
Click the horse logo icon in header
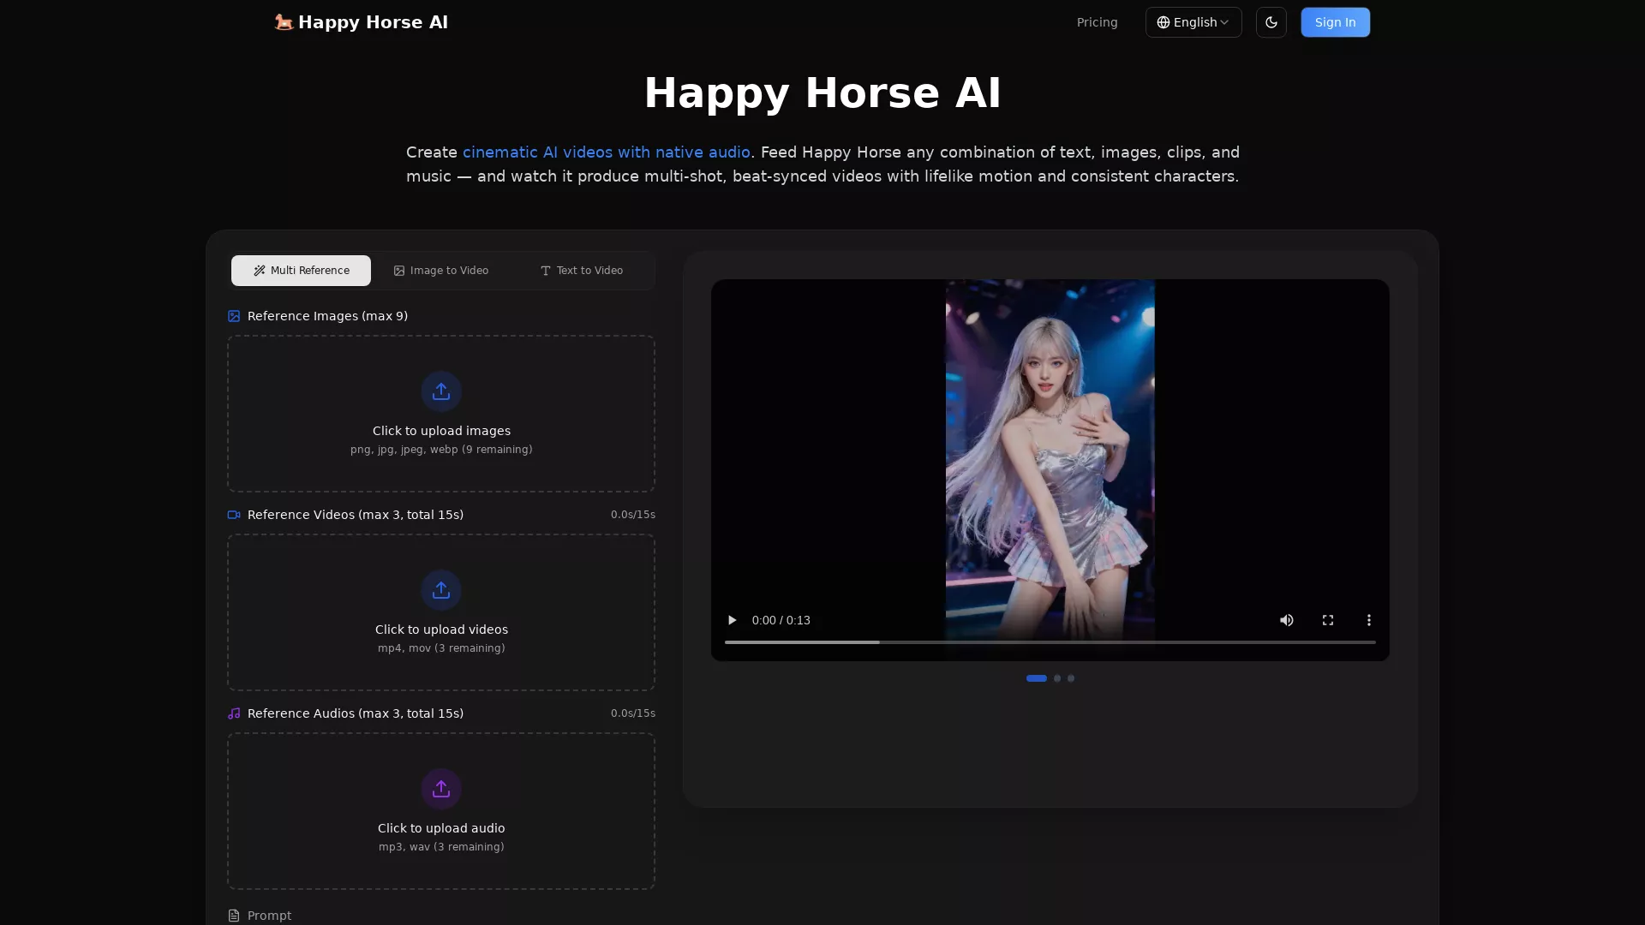coord(284,22)
